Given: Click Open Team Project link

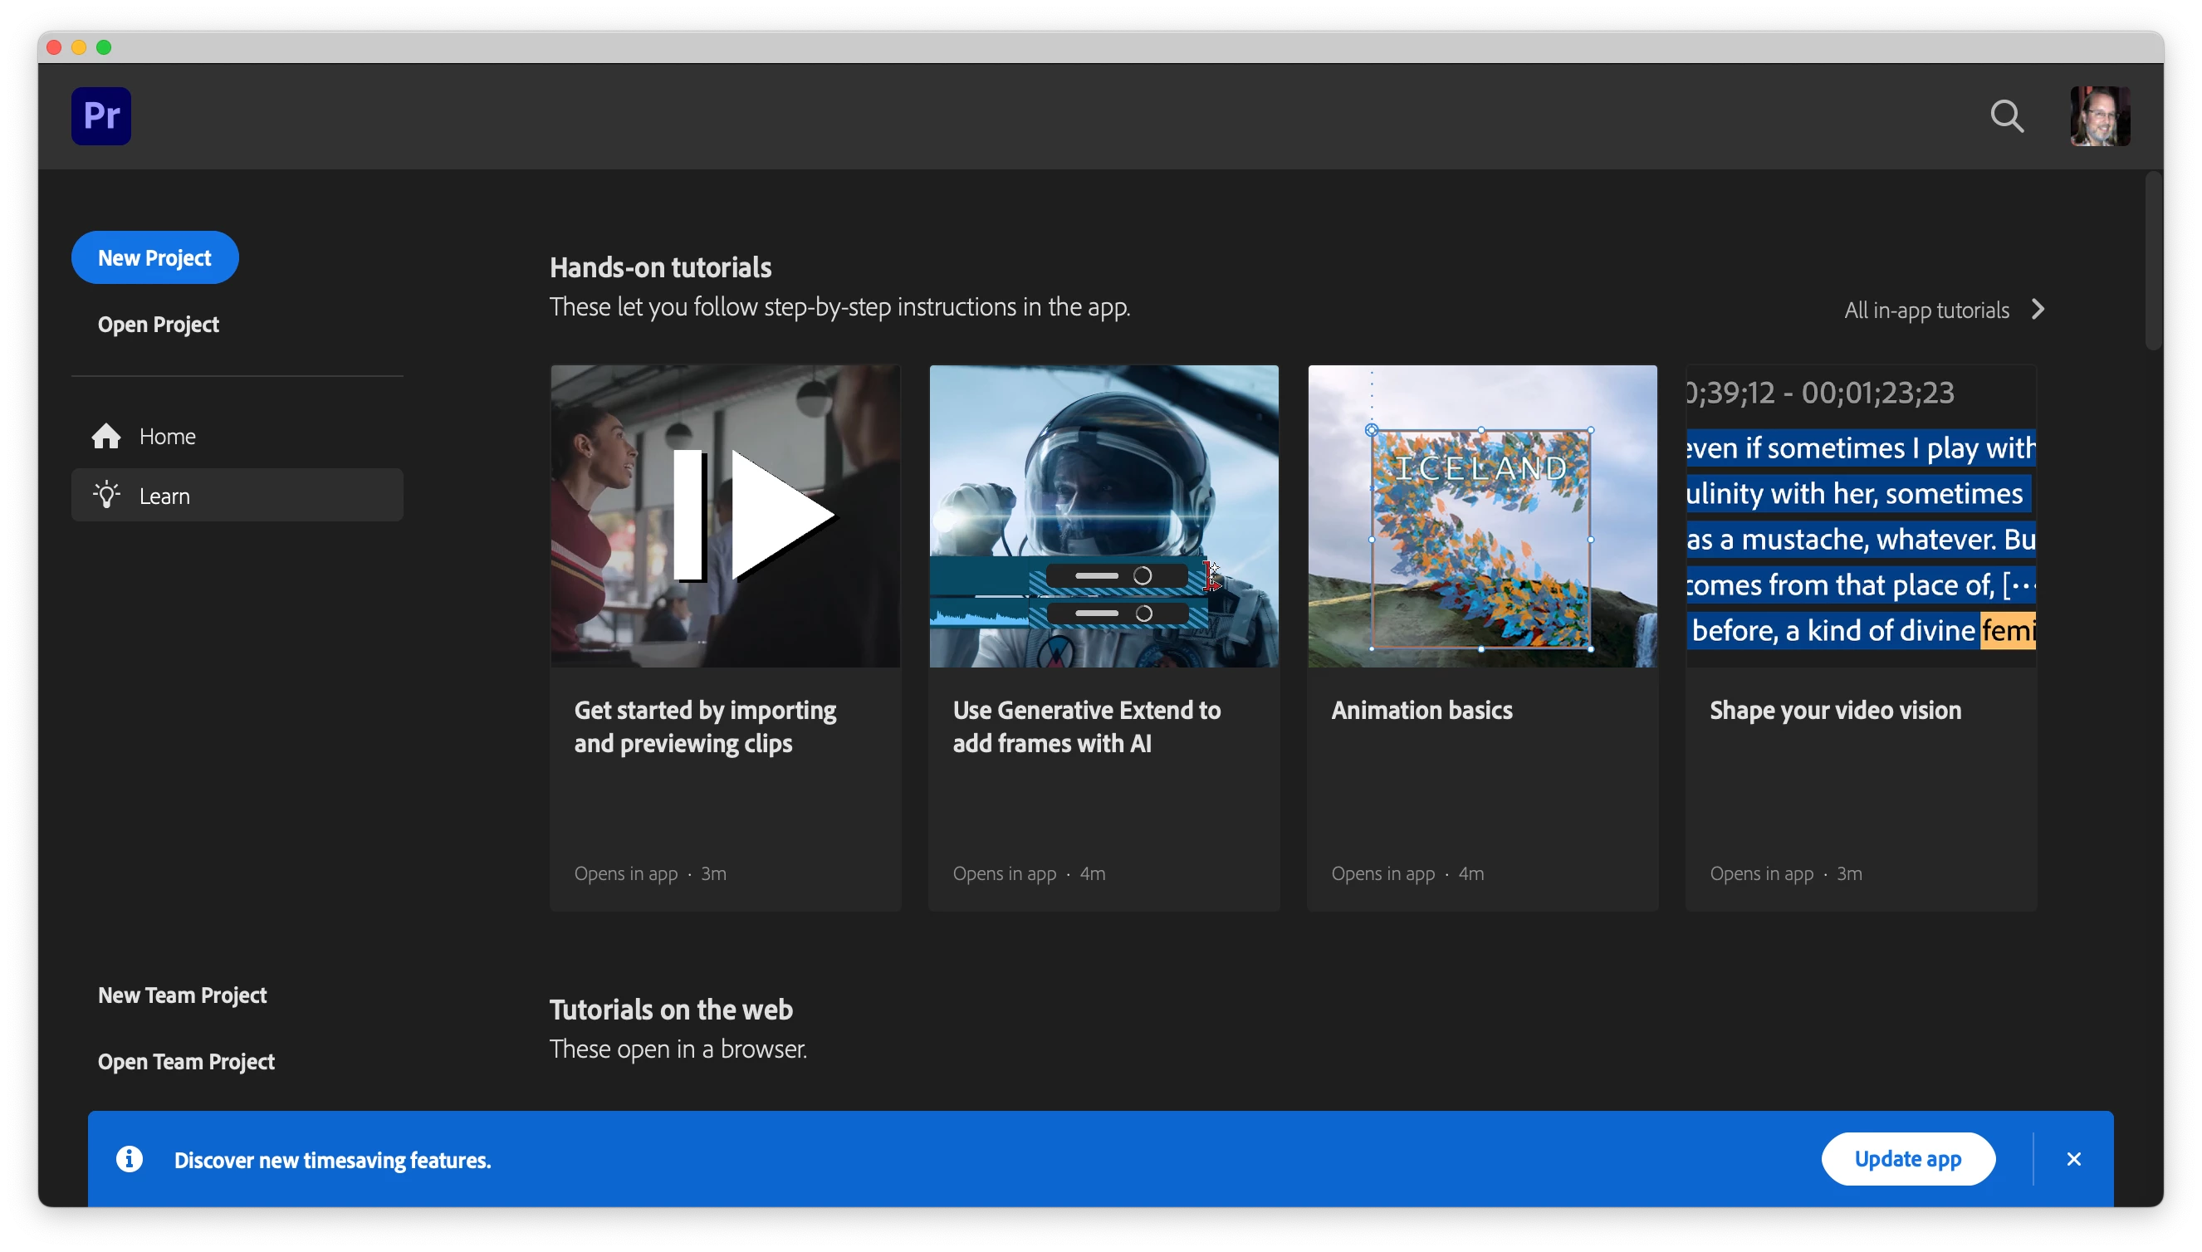Looking at the screenshot, I should tap(187, 1062).
